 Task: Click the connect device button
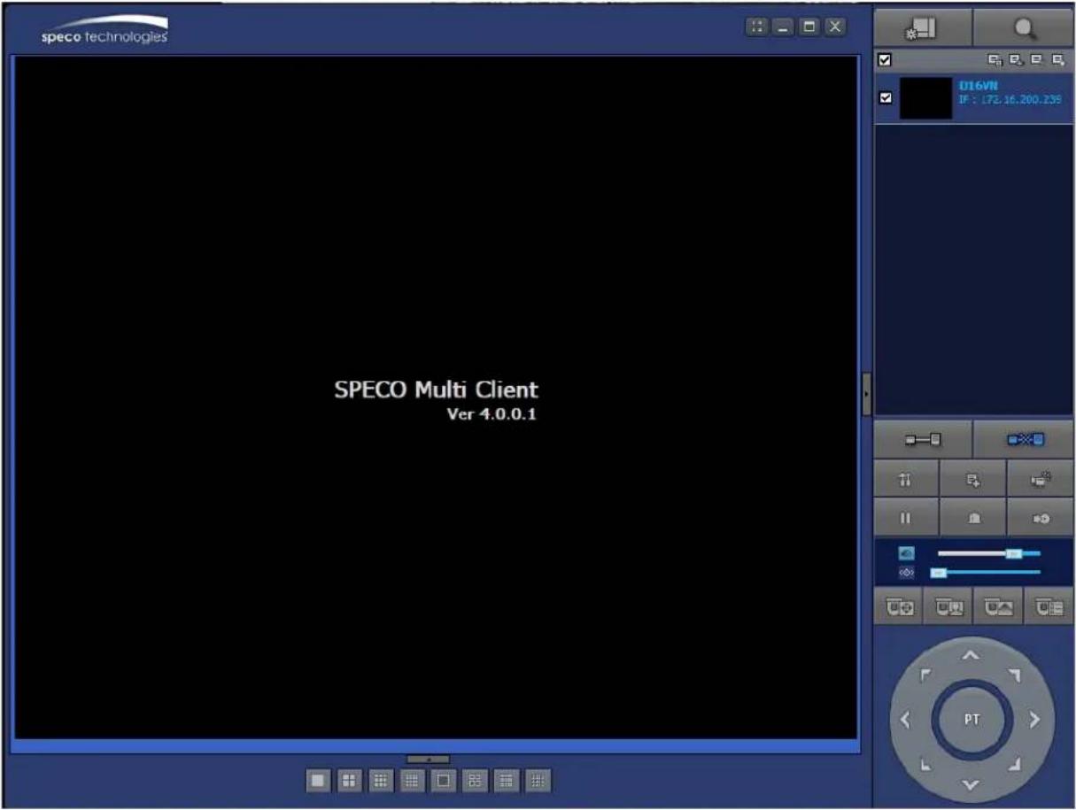tap(923, 439)
